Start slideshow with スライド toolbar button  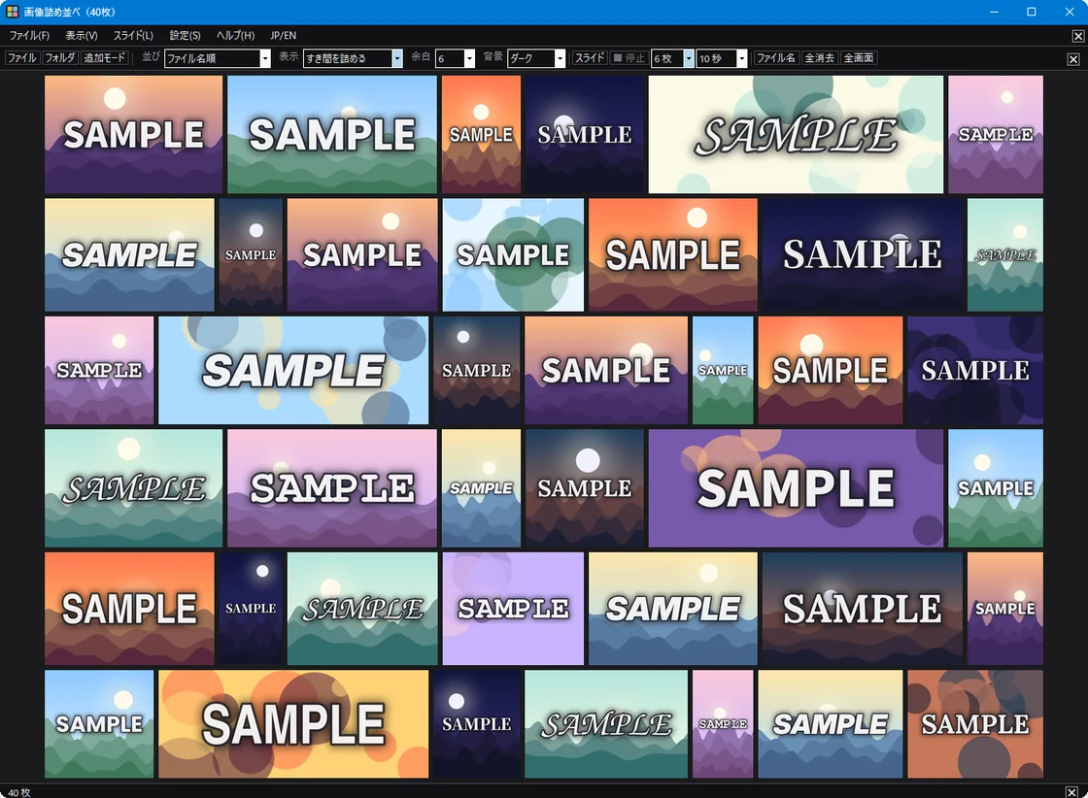click(x=590, y=58)
